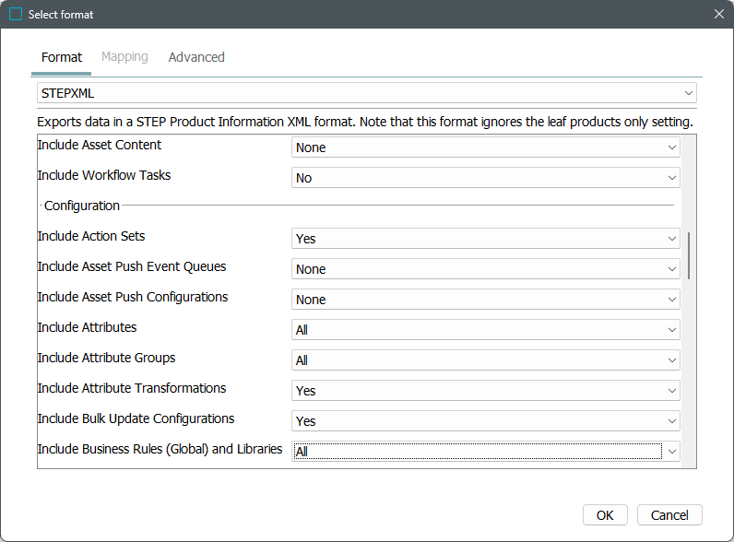Open Include Asset Push Event Queues dropdown
Image resolution: width=734 pixels, height=542 pixels.
[x=486, y=269]
